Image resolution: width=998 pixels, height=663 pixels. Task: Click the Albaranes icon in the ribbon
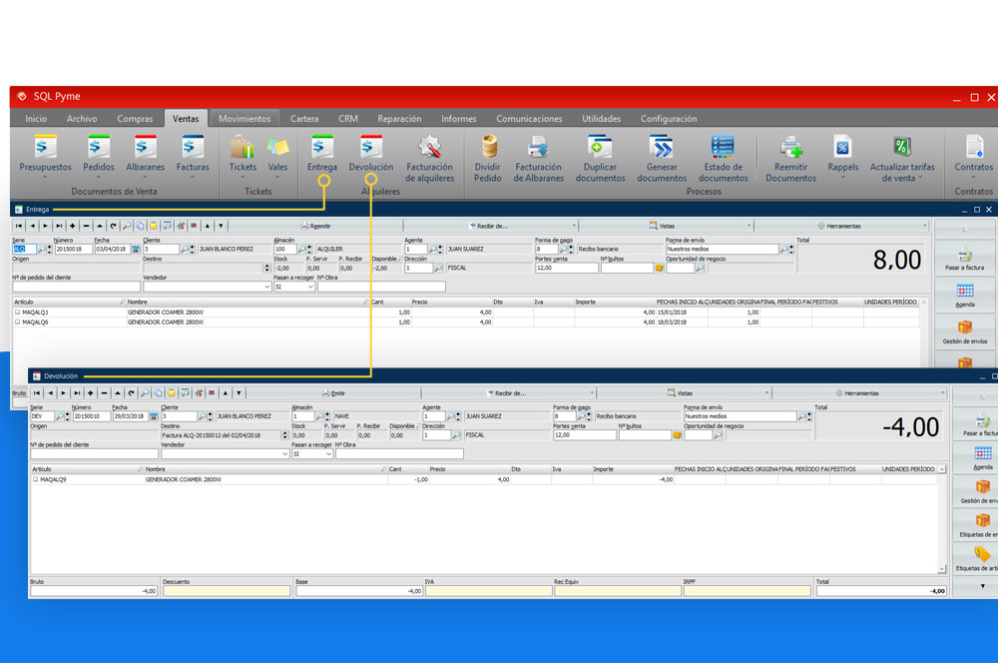(146, 148)
